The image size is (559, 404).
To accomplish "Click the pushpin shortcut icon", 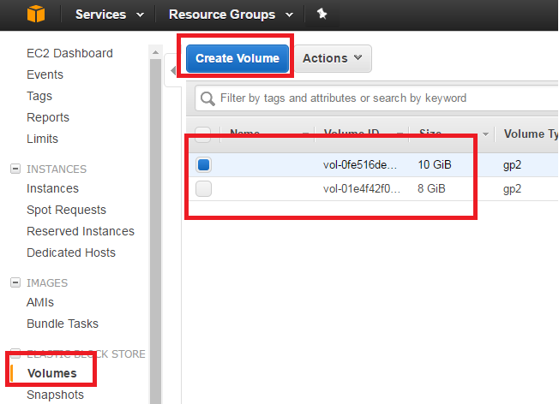I will pyautogui.click(x=322, y=14).
